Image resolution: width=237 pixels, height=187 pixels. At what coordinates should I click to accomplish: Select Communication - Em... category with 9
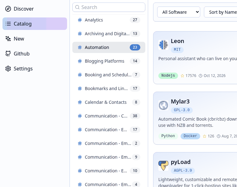pos(109,157)
